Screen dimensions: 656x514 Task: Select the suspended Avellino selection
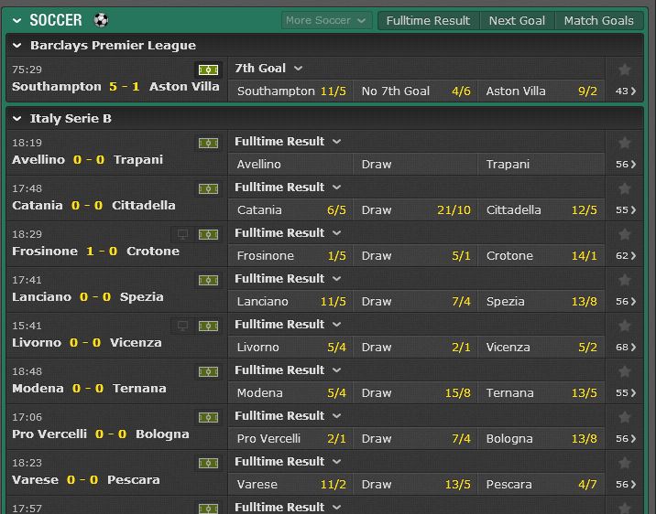point(291,164)
